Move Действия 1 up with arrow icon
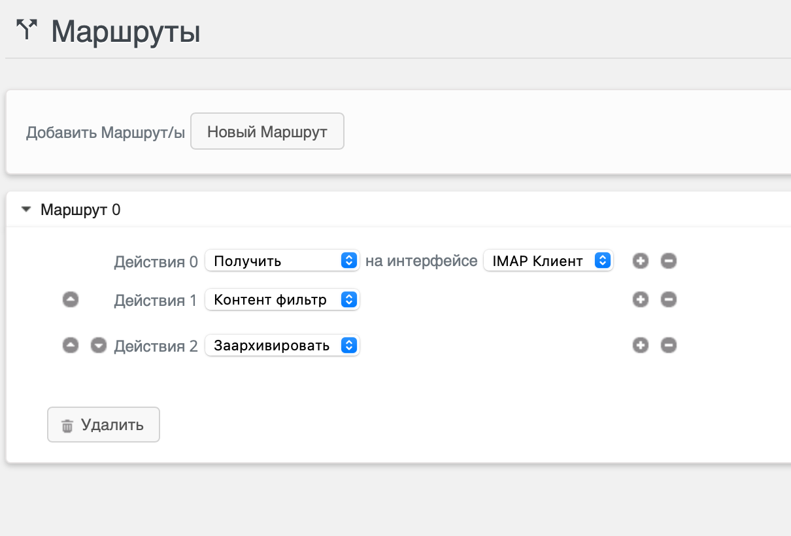This screenshot has height=536, width=791. pyautogui.click(x=71, y=300)
